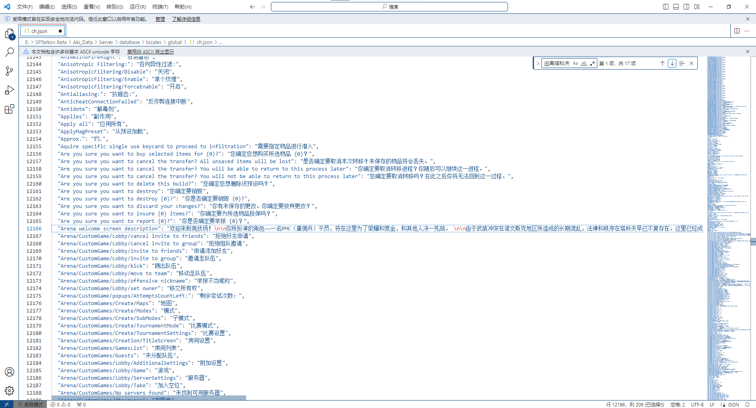Expand the replace field in find widget
756x408 pixels.
(537, 63)
